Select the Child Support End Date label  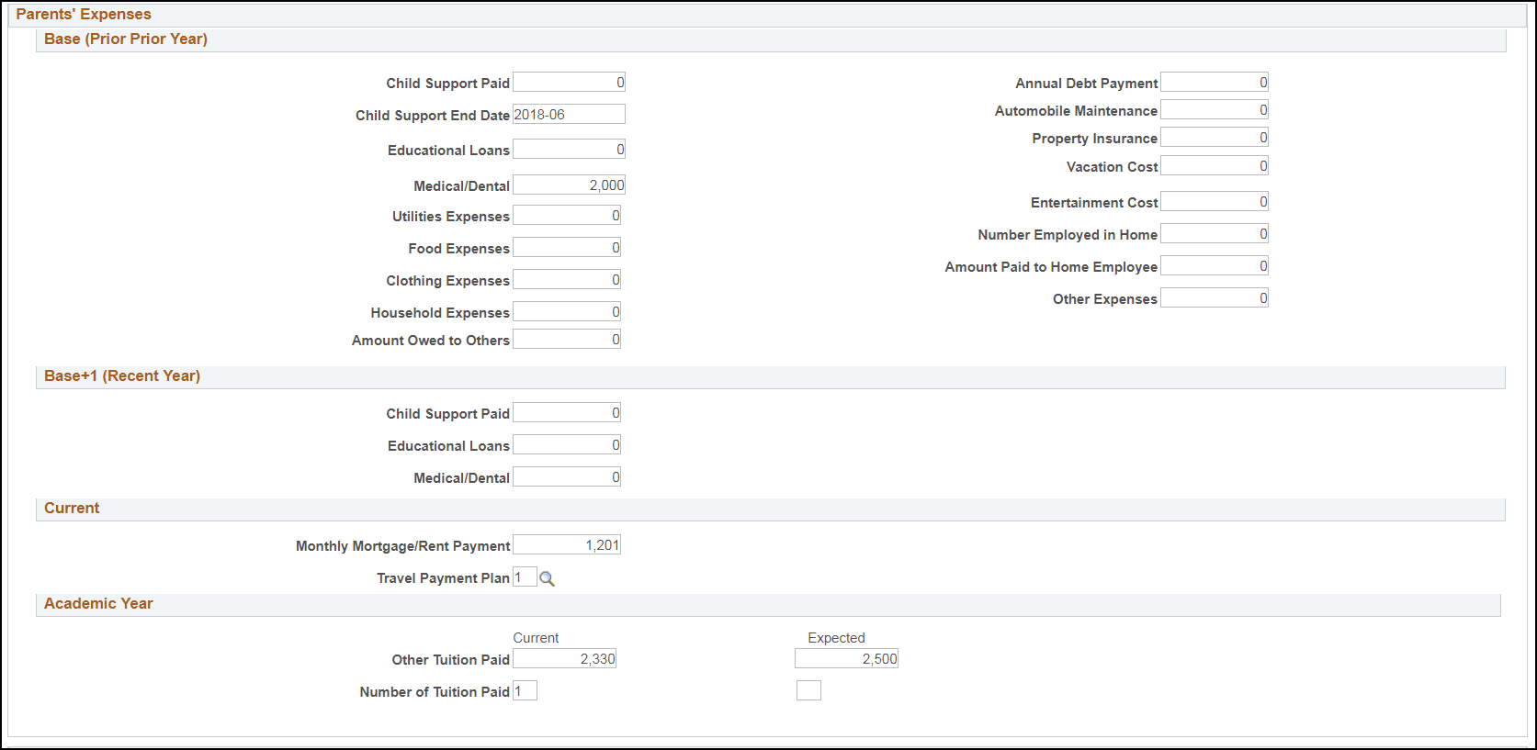pos(433,116)
